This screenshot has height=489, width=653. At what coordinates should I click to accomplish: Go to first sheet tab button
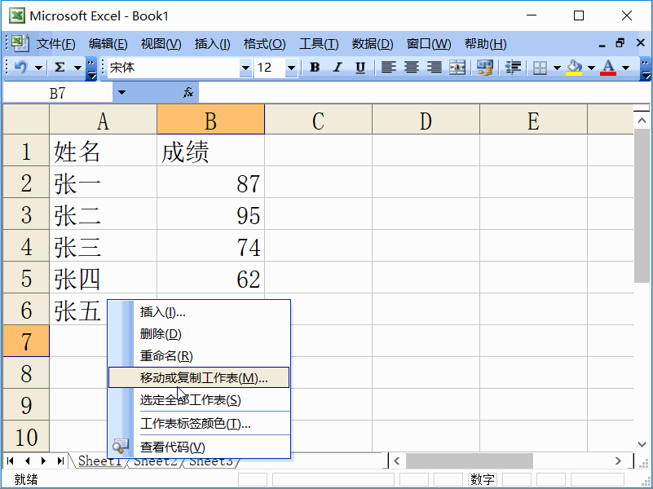click(11, 460)
